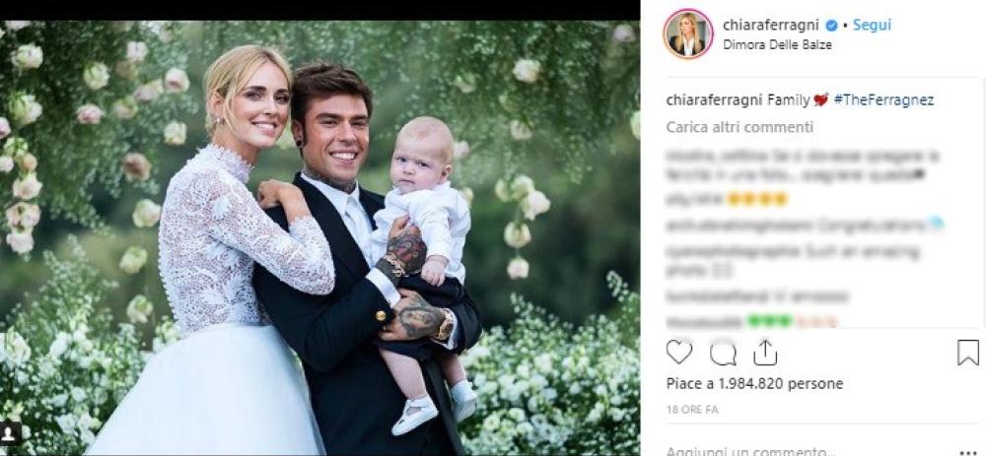Open the #TheFerragnez hashtag
Screen dimensions: 986x456
(x=883, y=99)
